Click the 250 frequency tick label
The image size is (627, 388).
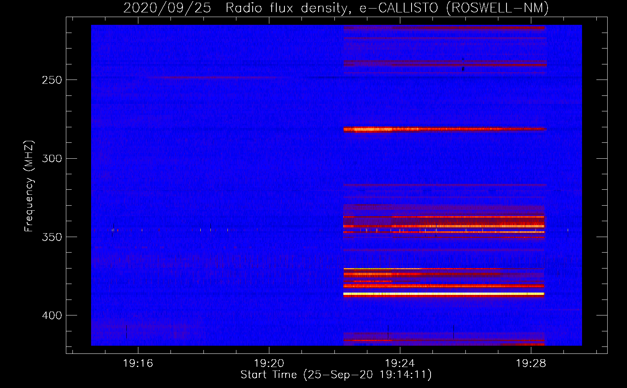pyautogui.click(x=52, y=80)
